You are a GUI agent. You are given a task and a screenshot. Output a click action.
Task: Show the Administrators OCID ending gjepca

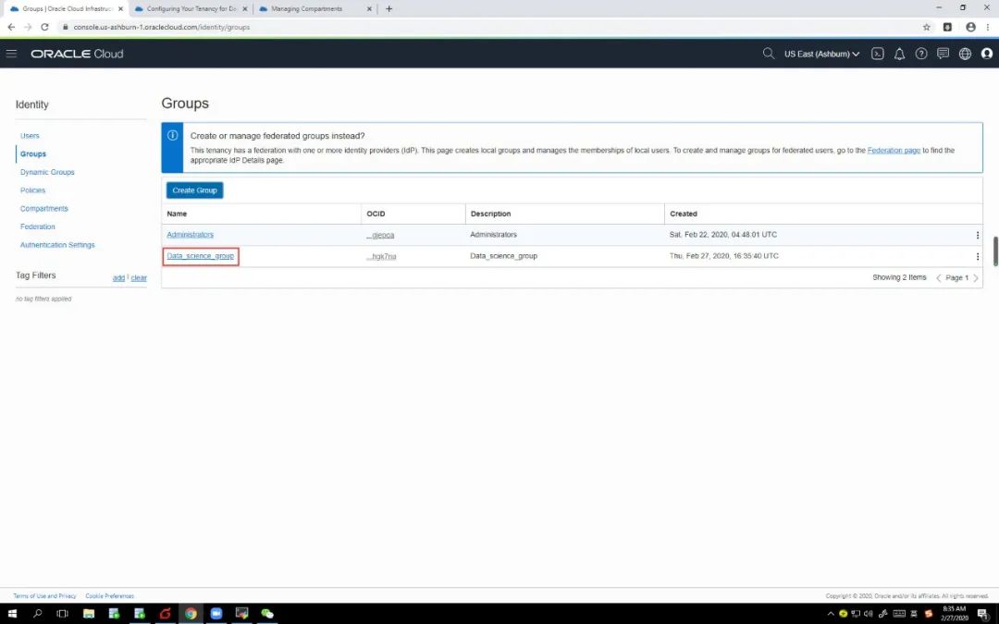pyautogui.click(x=380, y=235)
